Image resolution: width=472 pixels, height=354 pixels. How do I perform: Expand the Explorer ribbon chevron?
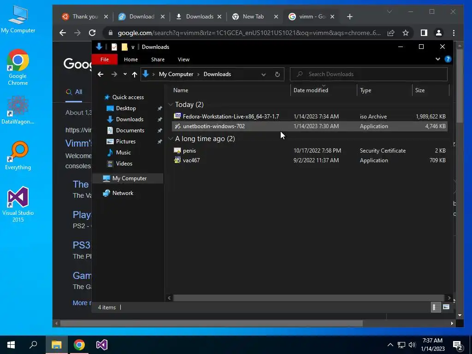pos(438,59)
